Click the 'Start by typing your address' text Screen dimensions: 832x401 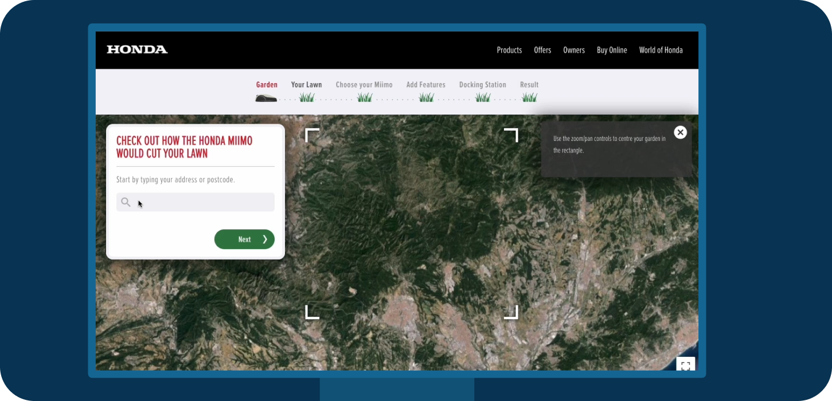coord(175,180)
